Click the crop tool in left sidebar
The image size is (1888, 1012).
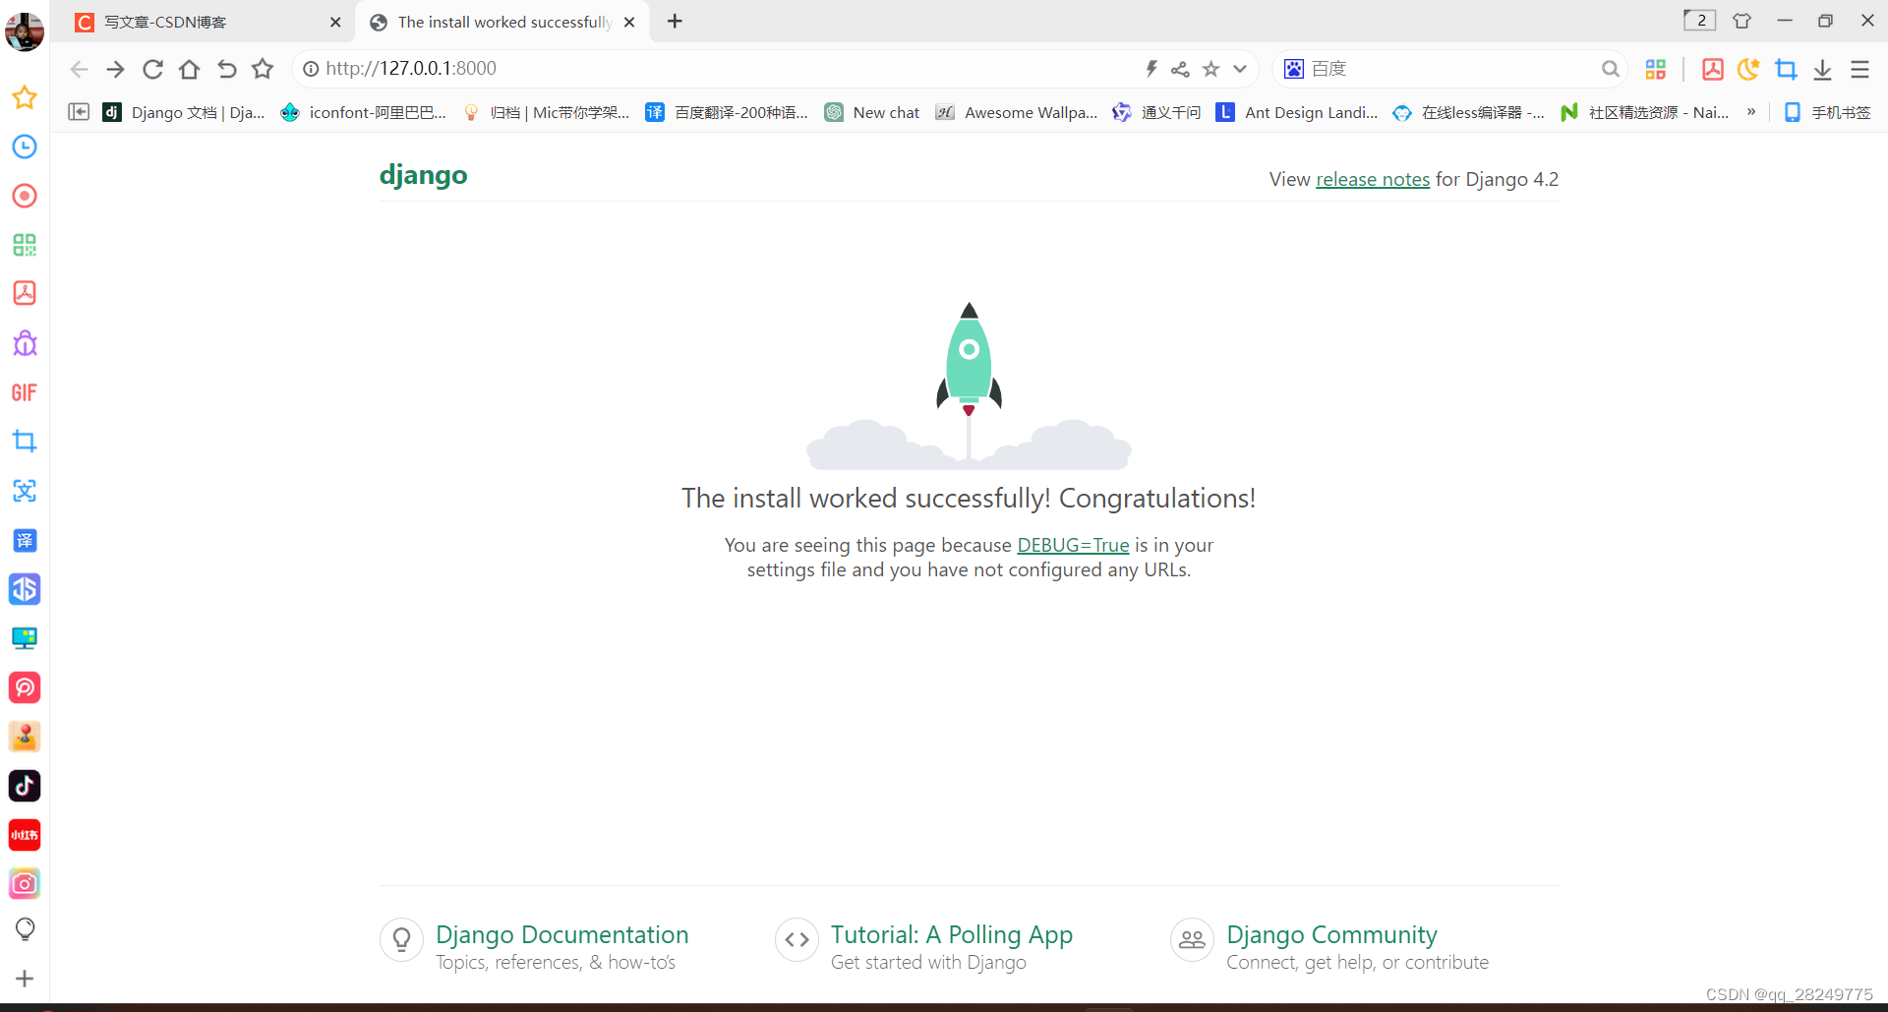point(25,442)
